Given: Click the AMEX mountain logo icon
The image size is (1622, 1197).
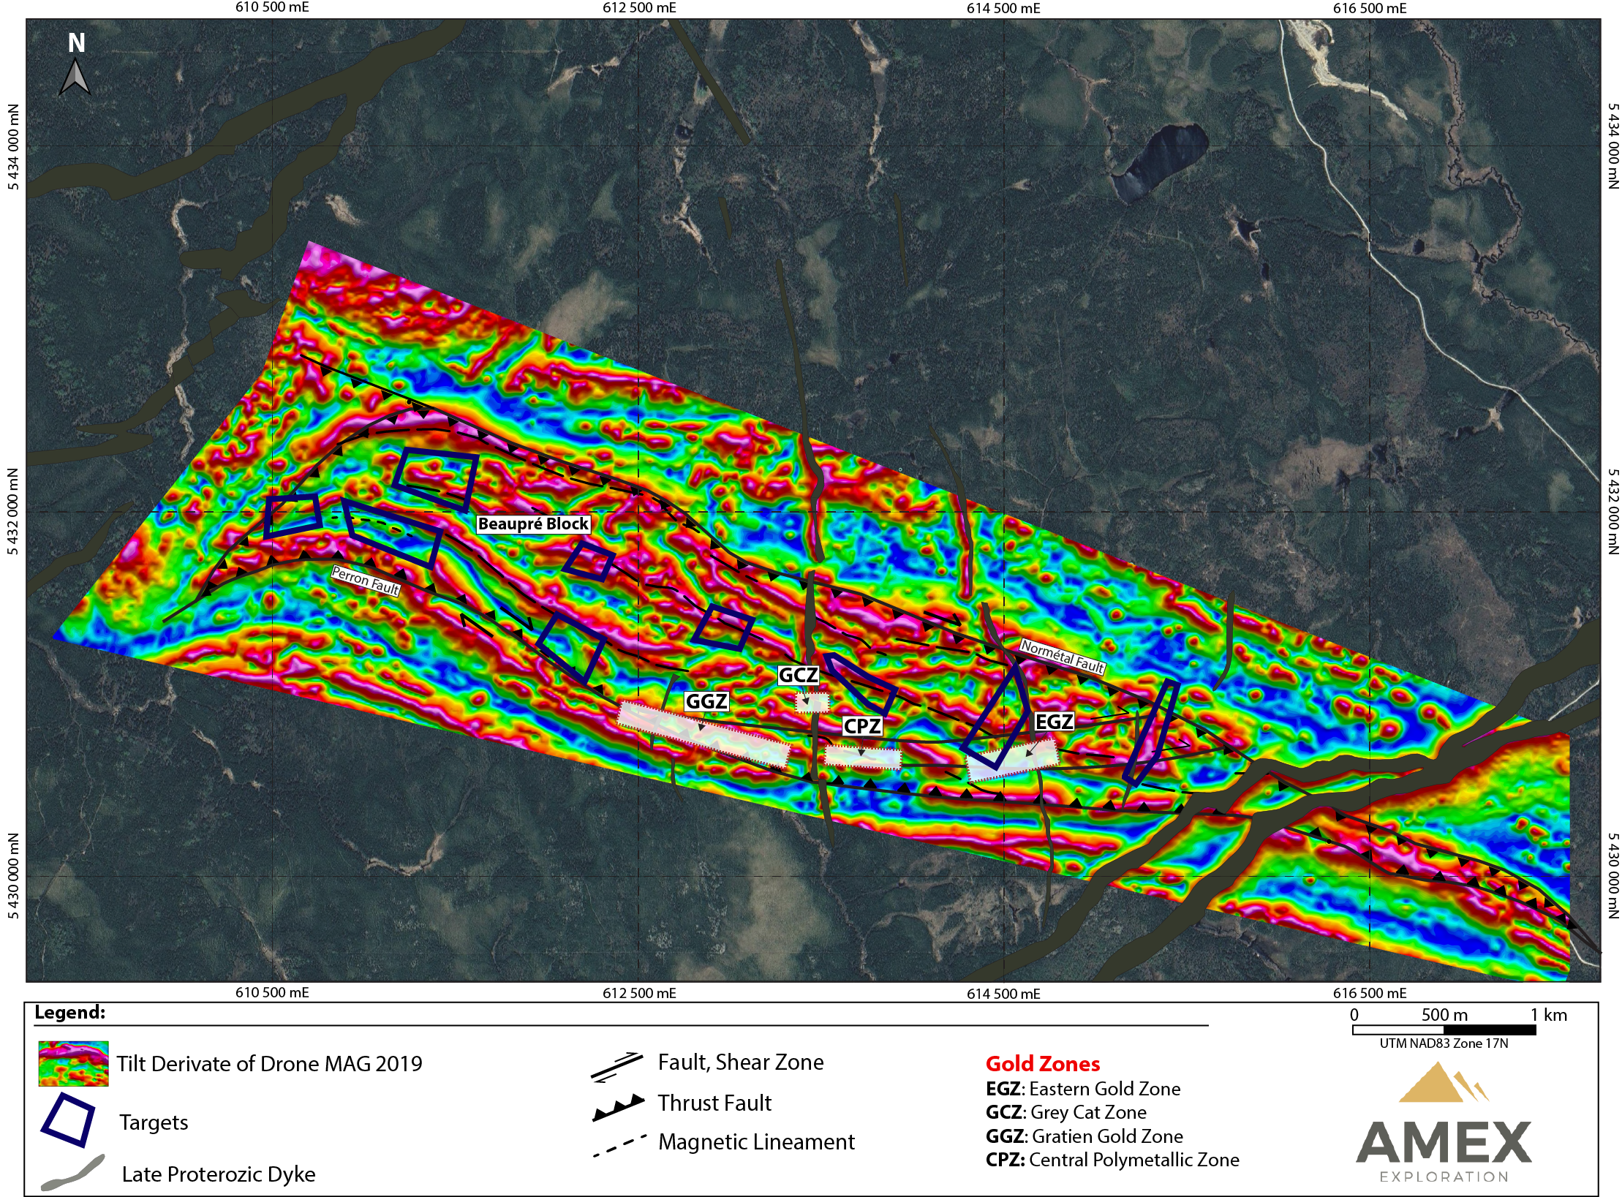Looking at the screenshot, I should tap(1442, 1083).
